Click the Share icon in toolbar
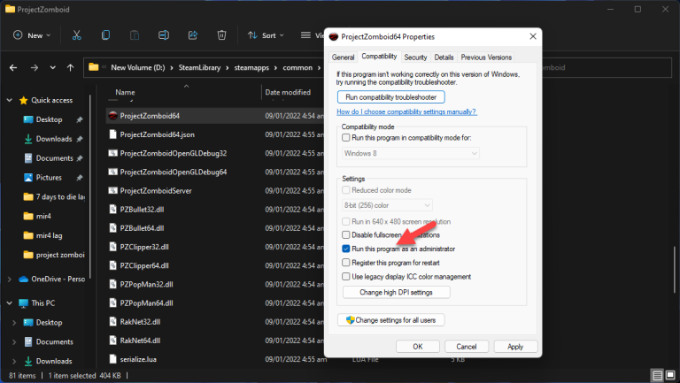Viewport: 680px width, 383px height. tap(192, 35)
